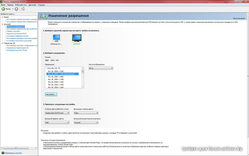Open Установка цифрового аудио task
Viewport: 249px width, 156px height.
point(17,36)
